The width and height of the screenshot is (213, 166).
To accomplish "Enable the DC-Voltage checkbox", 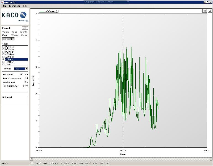I will (x=4, y=47).
